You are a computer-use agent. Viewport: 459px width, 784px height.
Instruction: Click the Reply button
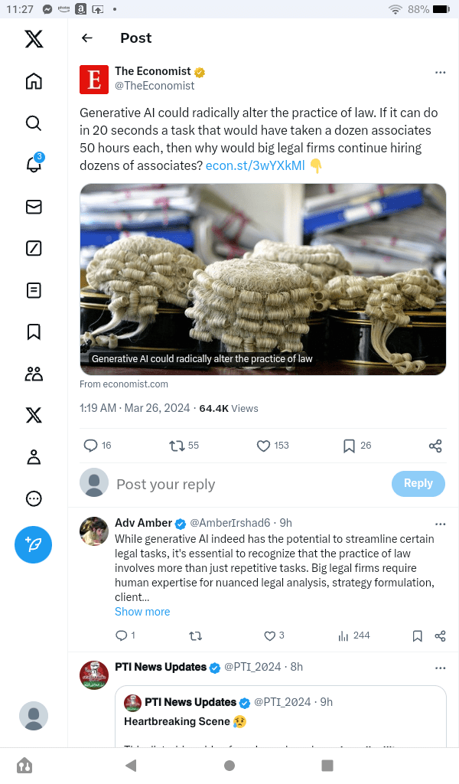(418, 483)
